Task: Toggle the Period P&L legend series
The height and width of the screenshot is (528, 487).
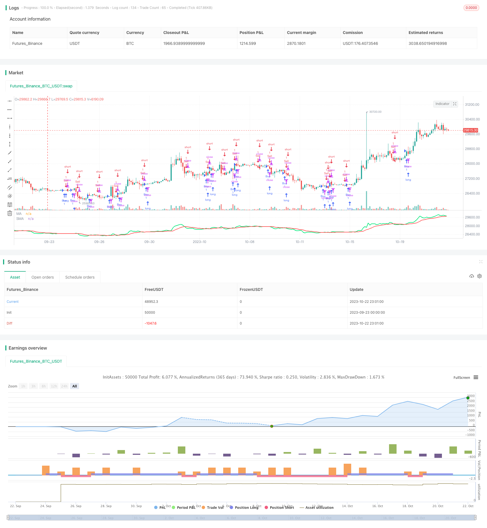Action: point(184,507)
